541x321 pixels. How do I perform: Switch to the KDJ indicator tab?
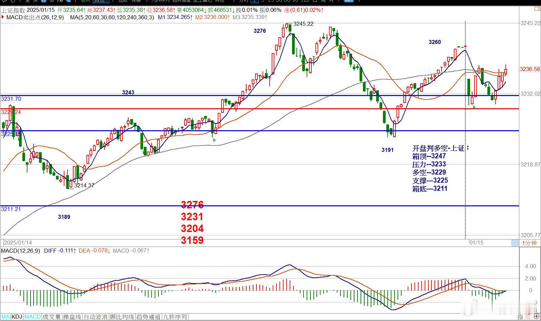pyautogui.click(x=17, y=317)
